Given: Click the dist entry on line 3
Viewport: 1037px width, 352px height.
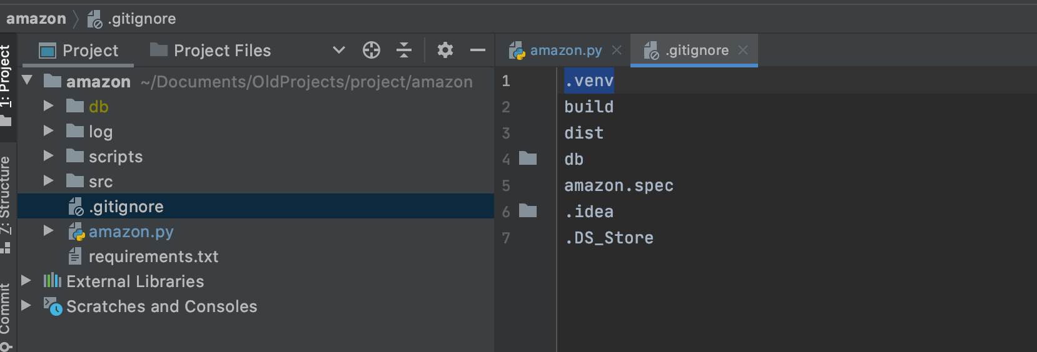Looking at the screenshot, I should [584, 134].
